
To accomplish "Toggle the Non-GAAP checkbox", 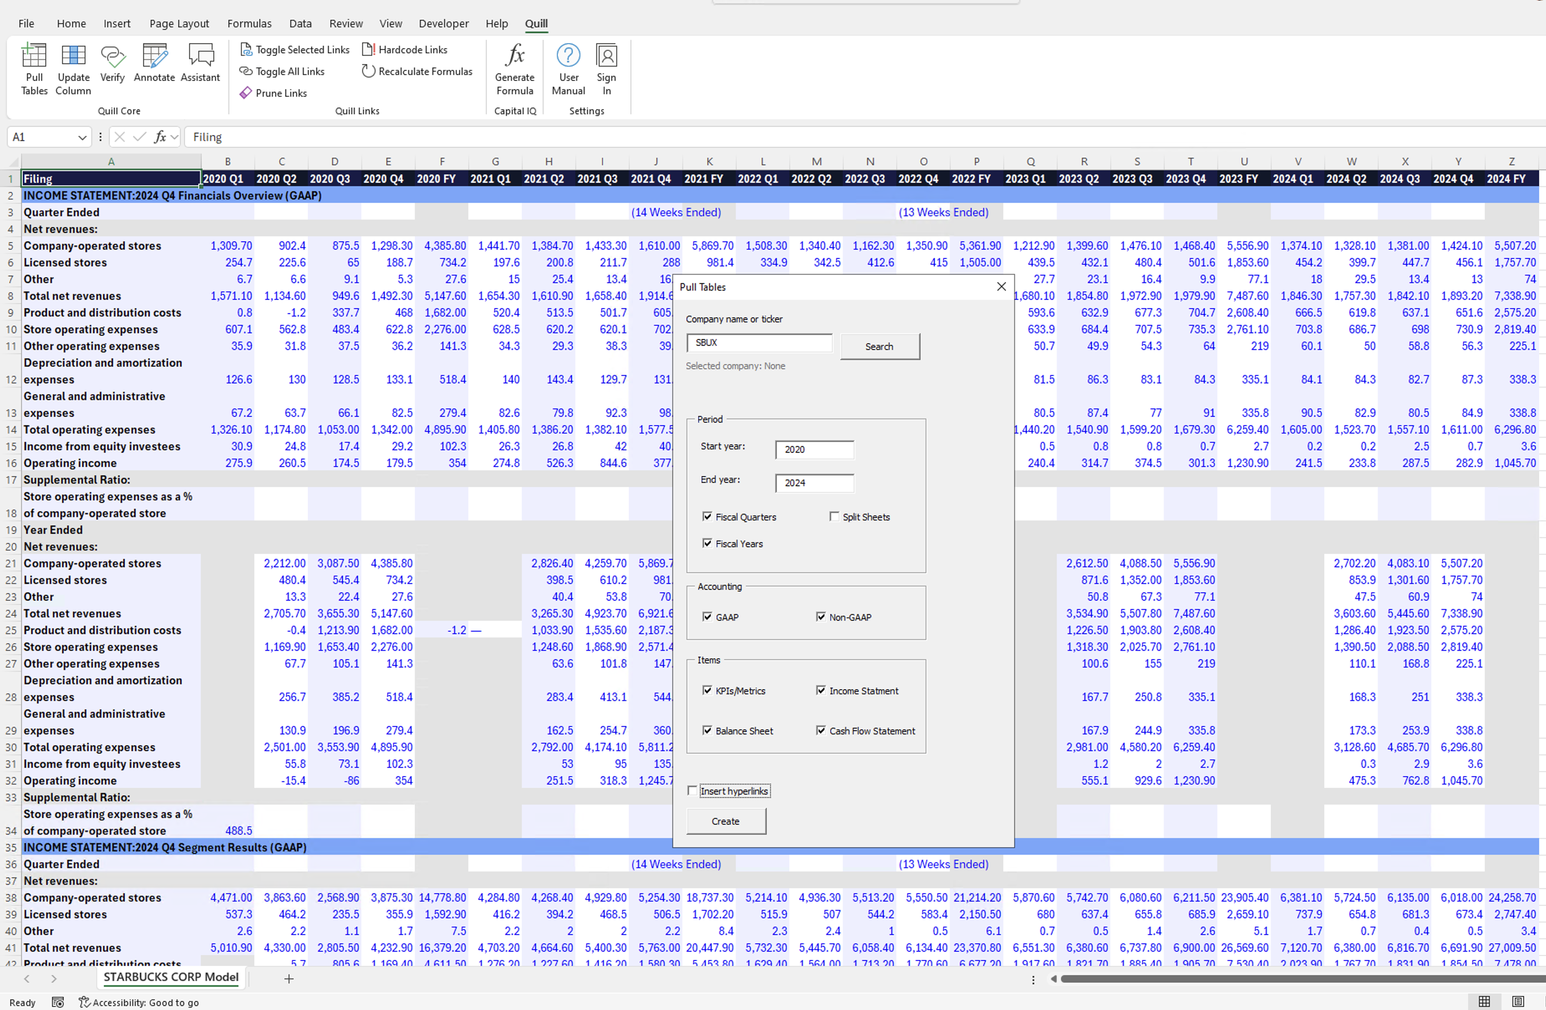I will click(x=821, y=616).
